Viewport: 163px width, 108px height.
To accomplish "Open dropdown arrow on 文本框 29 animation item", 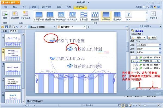I will [159, 61].
